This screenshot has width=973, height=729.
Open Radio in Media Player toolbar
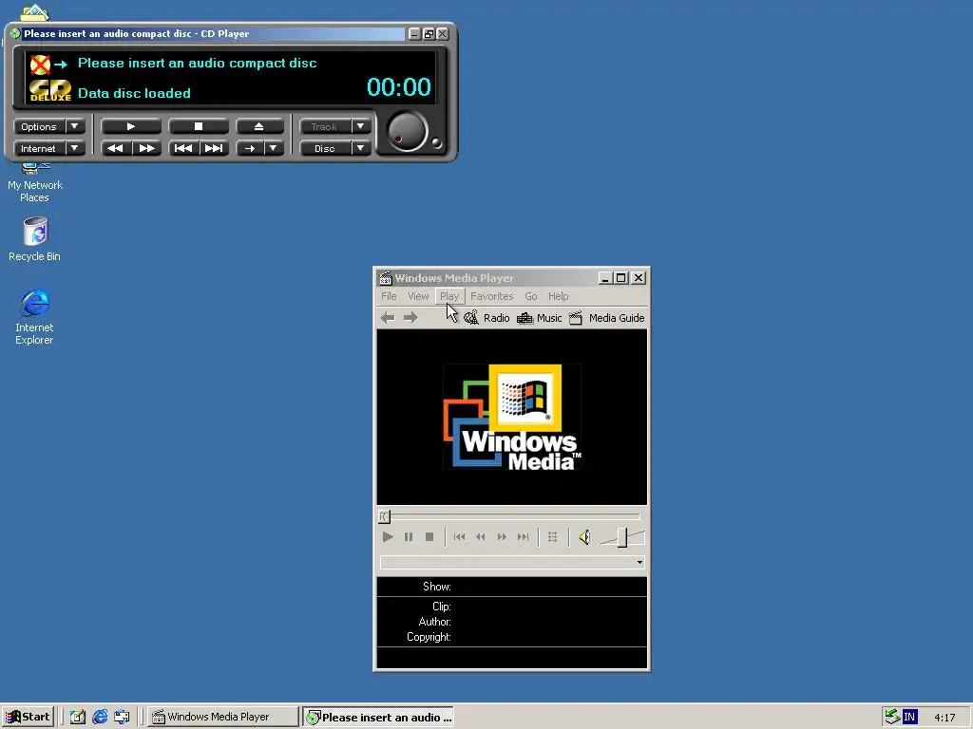(487, 318)
